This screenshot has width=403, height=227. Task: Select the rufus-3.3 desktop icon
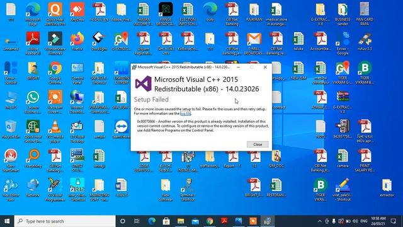click(x=365, y=41)
